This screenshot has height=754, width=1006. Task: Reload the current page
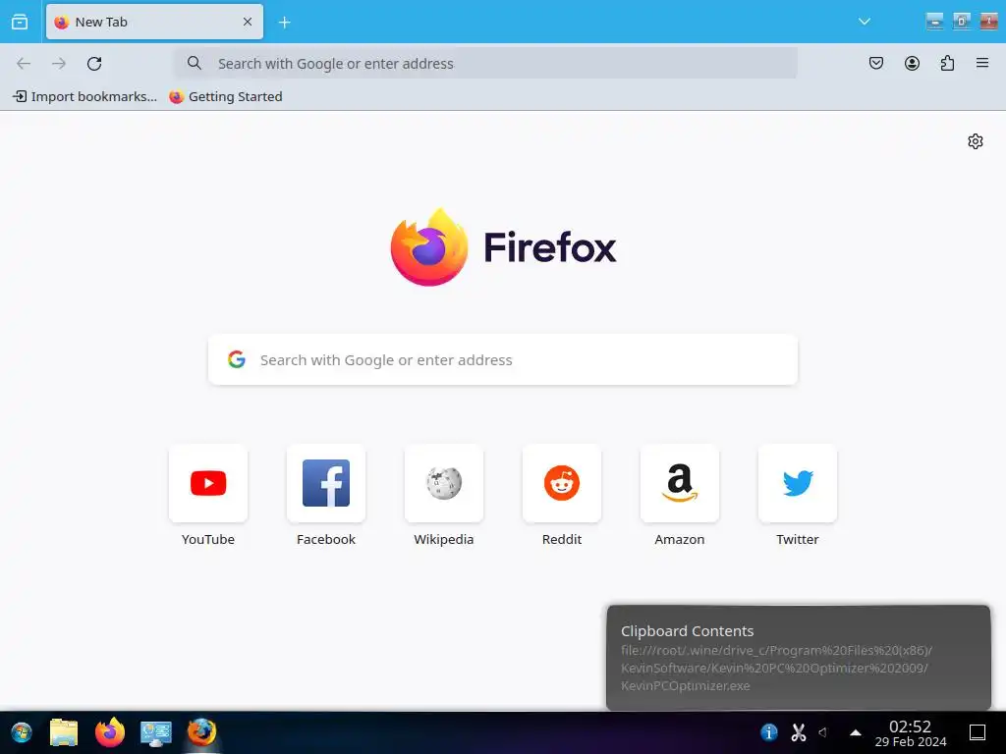pyautogui.click(x=94, y=64)
